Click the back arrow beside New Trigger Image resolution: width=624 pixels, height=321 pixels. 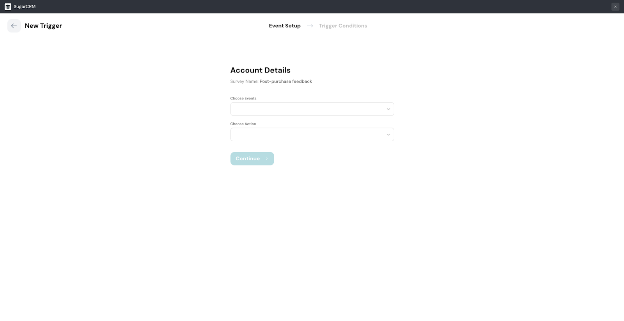(x=14, y=26)
